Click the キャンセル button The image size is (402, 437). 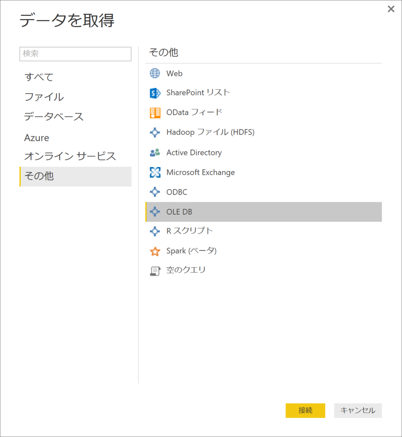(358, 410)
